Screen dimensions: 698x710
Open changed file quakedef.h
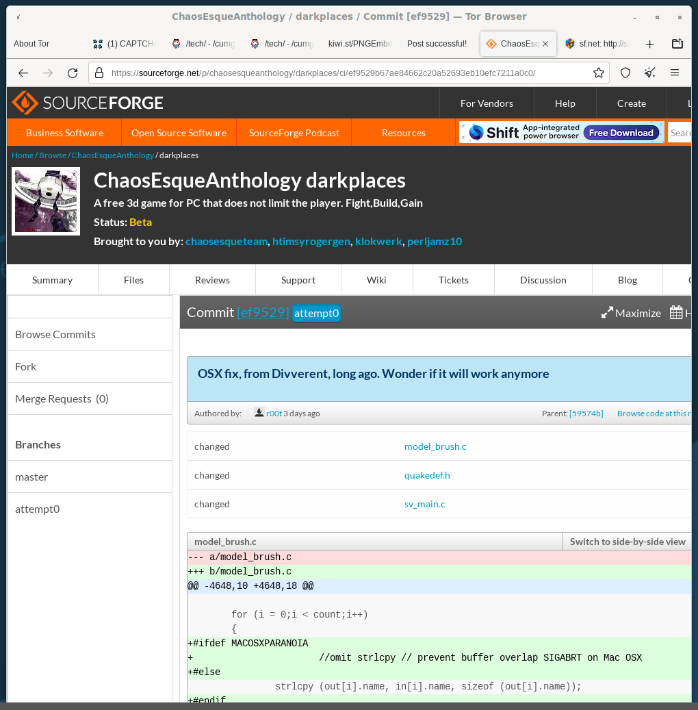coord(427,475)
